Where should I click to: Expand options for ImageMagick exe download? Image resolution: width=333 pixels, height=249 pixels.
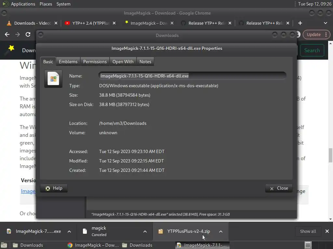69,231
